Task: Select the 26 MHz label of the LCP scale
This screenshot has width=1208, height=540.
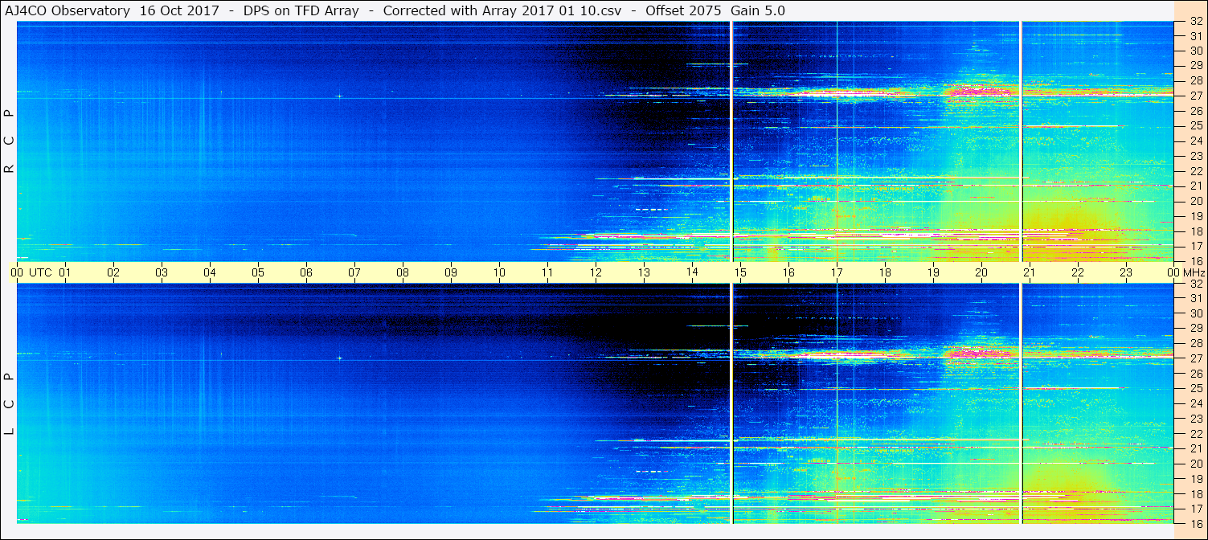Action: coord(1196,374)
